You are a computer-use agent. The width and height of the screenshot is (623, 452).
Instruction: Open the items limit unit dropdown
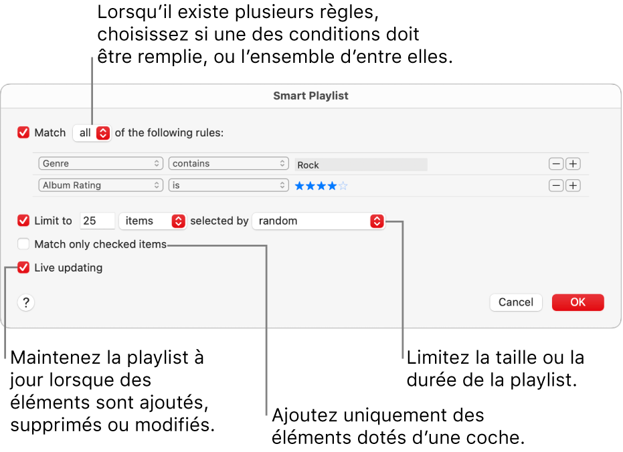(x=153, y=221)
